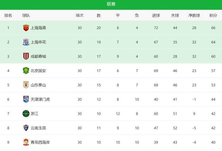Open the 山东泰山 team name link
The image size is (222, 151).
pyautogui.click(x=39, y=85)
